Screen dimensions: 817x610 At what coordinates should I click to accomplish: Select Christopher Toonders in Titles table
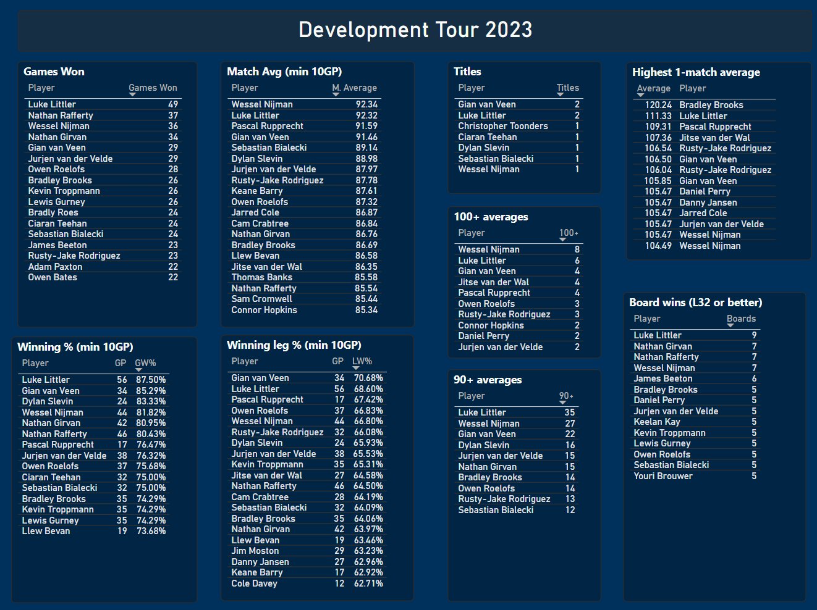(503, 126)
